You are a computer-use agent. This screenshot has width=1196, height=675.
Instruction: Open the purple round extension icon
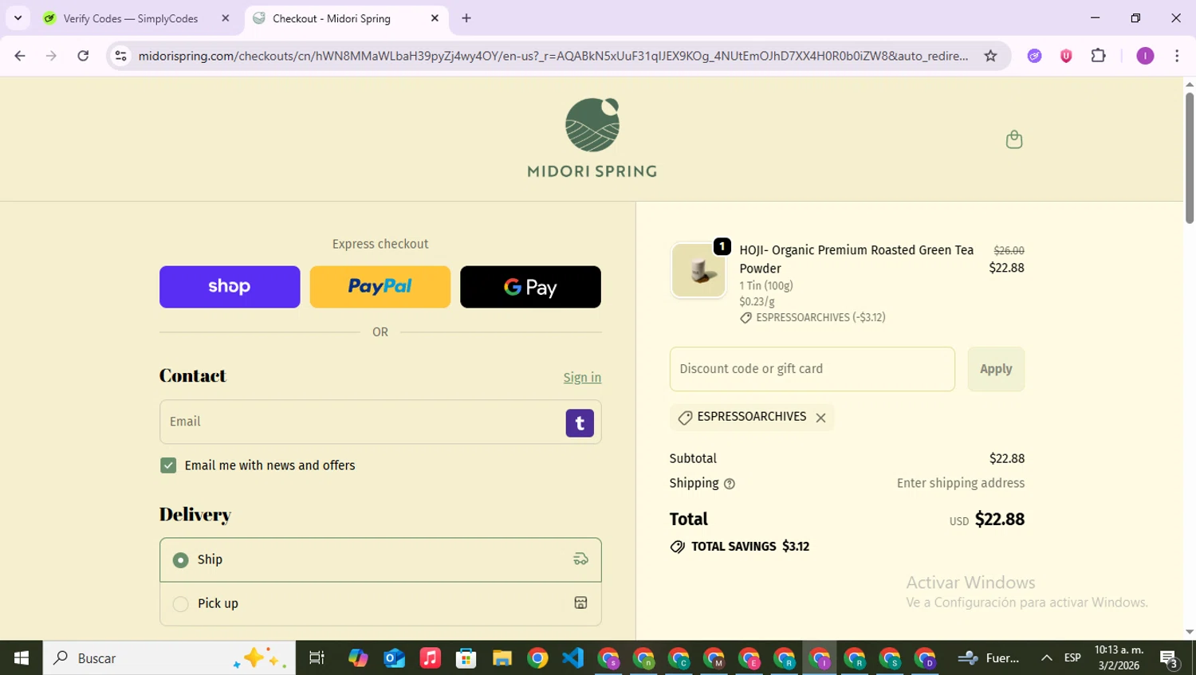coord(1034,56)
